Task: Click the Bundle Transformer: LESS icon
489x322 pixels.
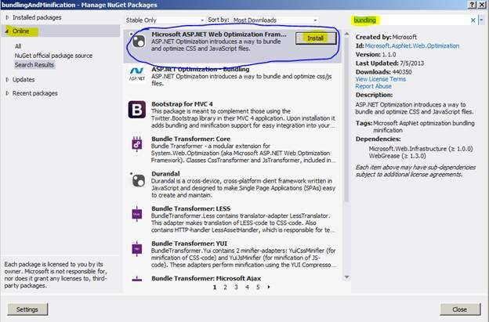Action: (137, 214)
